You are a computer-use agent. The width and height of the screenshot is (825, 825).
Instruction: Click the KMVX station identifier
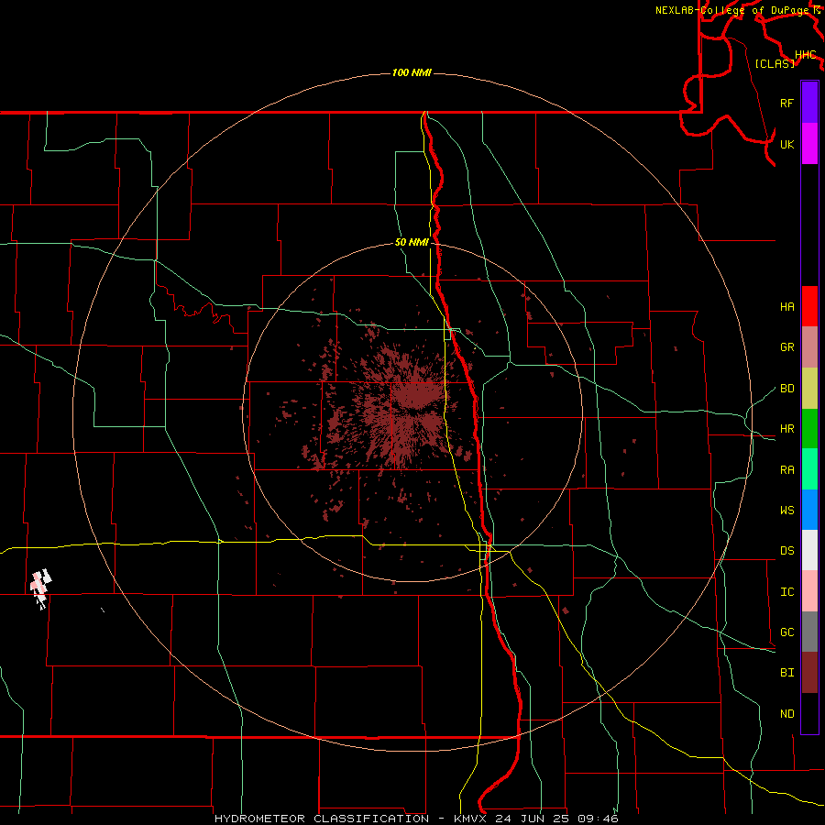pyautogui.click(x=472, y=819)
